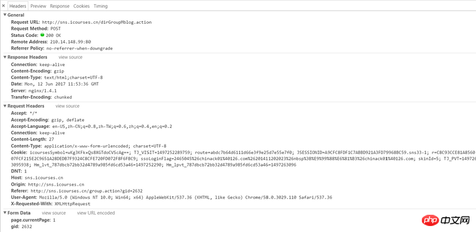This screenshot has height=232, width=476.
Task: Click view URL encoded link
Action: coord(96,213)
